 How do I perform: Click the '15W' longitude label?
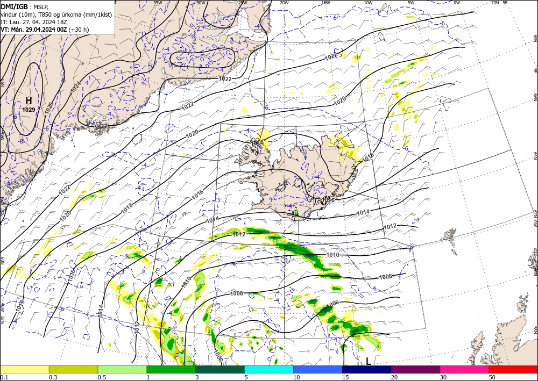point(325,3)
